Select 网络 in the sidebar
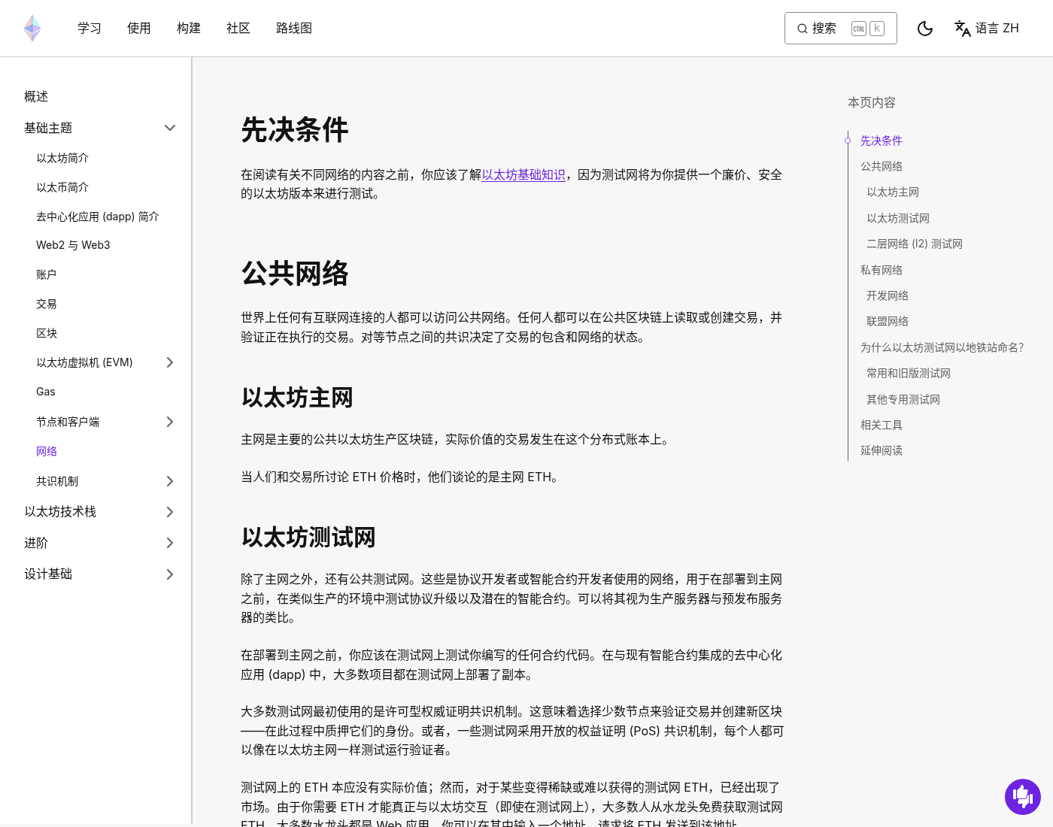 47,451
